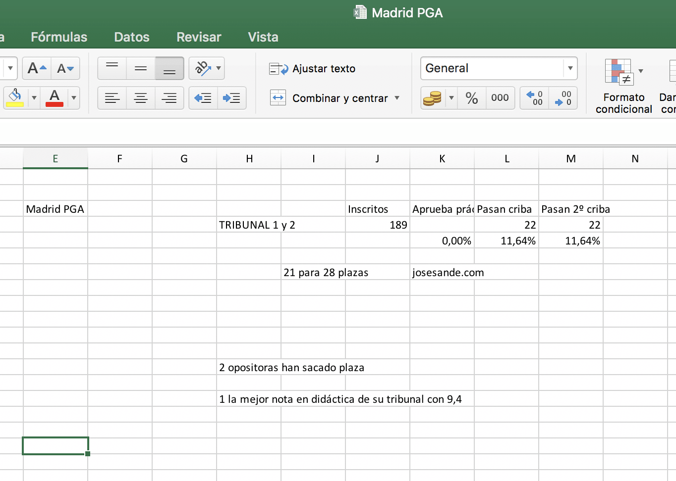Expand the Combinar y centrar options arrow

[397, 98]
